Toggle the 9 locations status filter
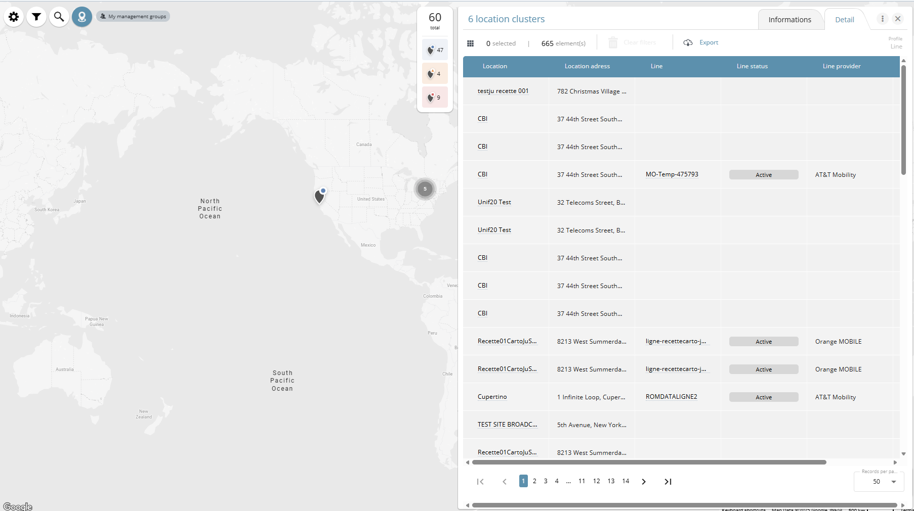 coord(435,98)
